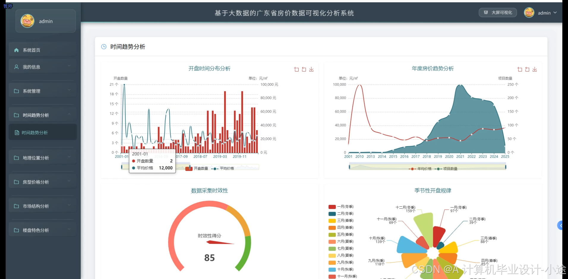Viewport: 568px width, 279px height.
Task: Open 系统管理 menu item
Action: pyautogui.click(x=43, y=91)
